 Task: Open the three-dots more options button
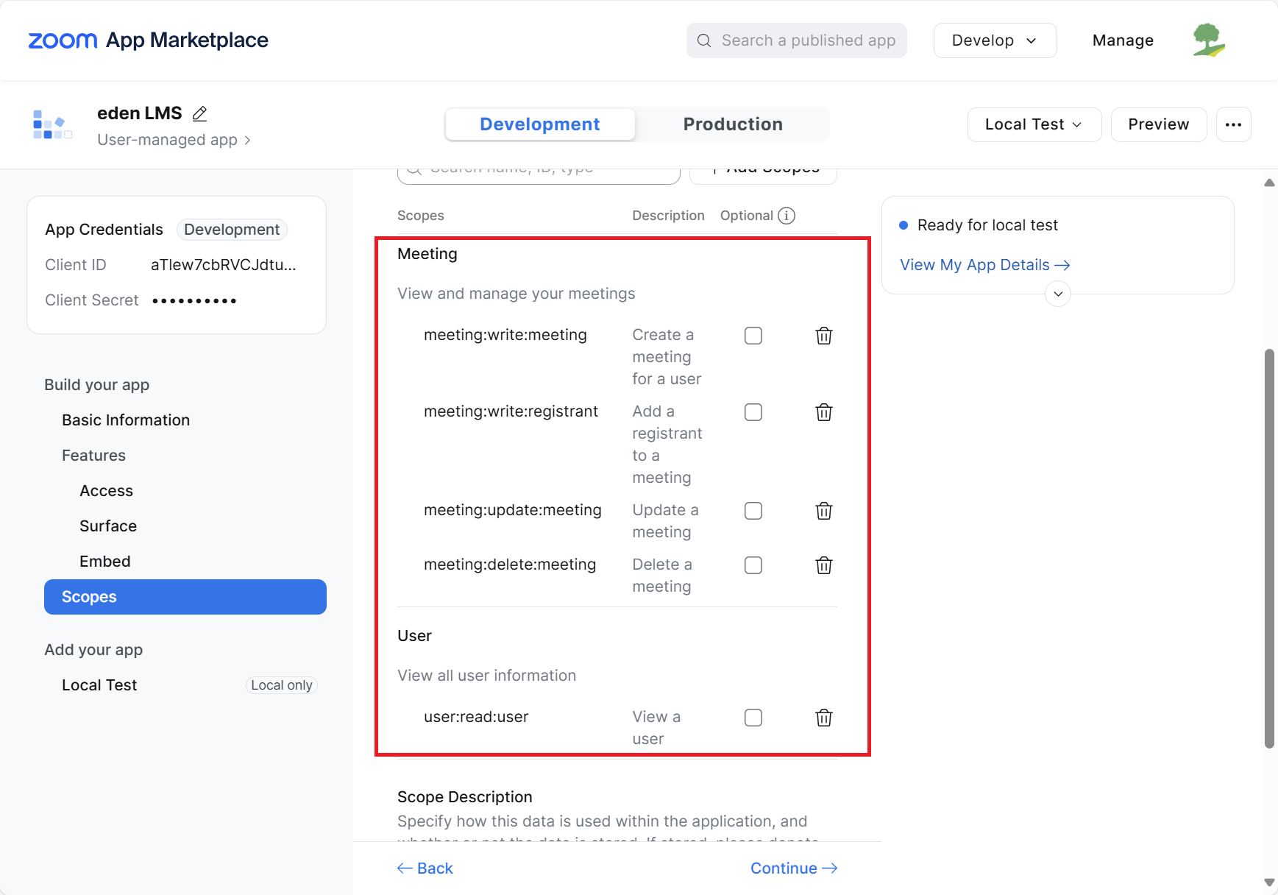(1234, 124)
